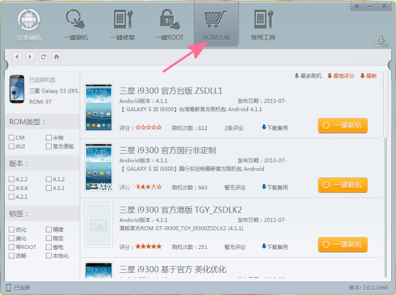Viewport: 396px width, 295px height.
Task: Enable the 带ROOT tag filter
Action: pos(12,247)
